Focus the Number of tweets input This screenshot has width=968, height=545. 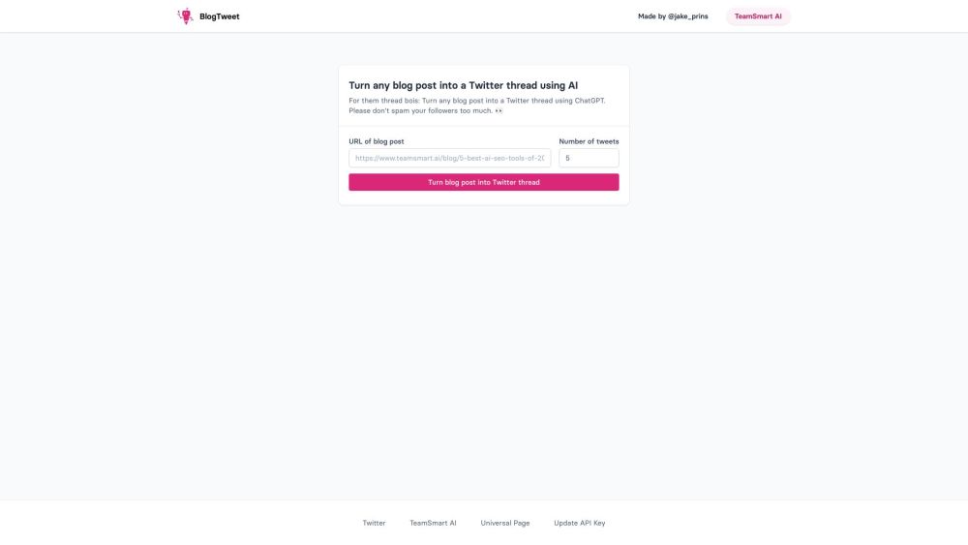point(589,158)
